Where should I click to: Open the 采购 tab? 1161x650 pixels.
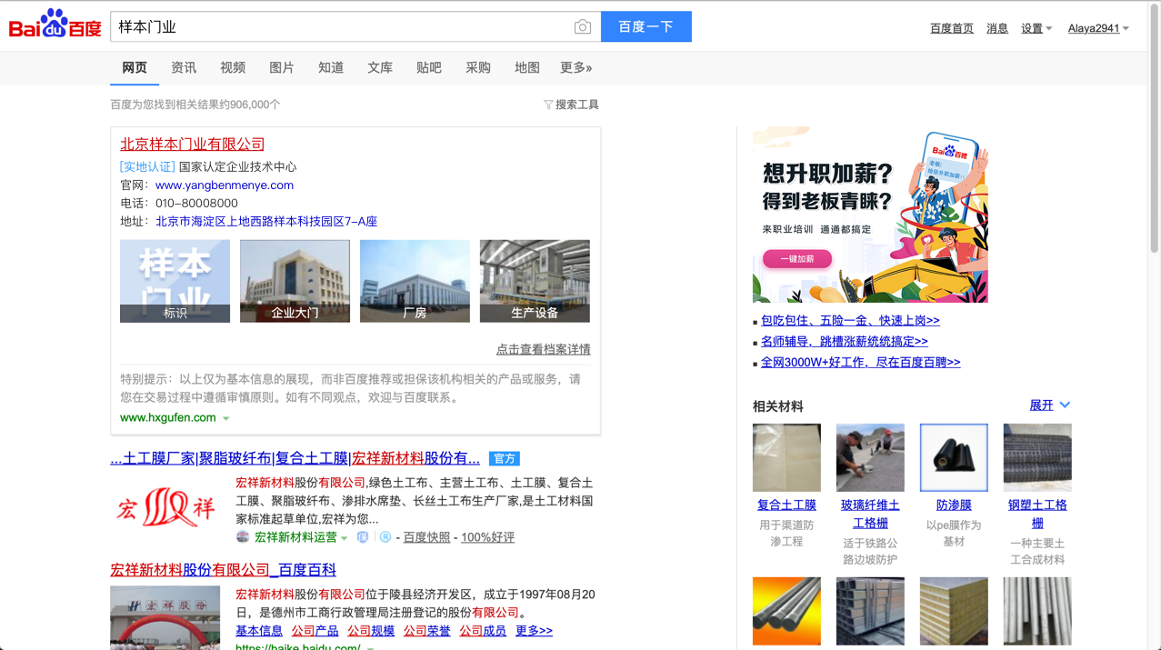click(x=478, y=67)
